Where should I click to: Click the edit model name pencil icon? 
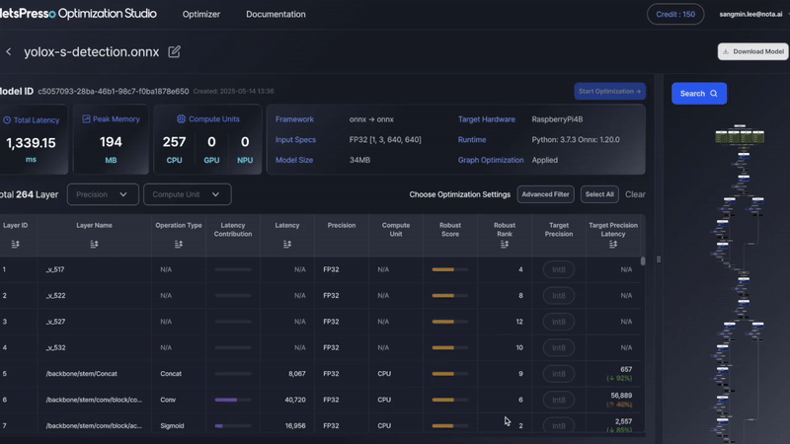tap(174, 51)
